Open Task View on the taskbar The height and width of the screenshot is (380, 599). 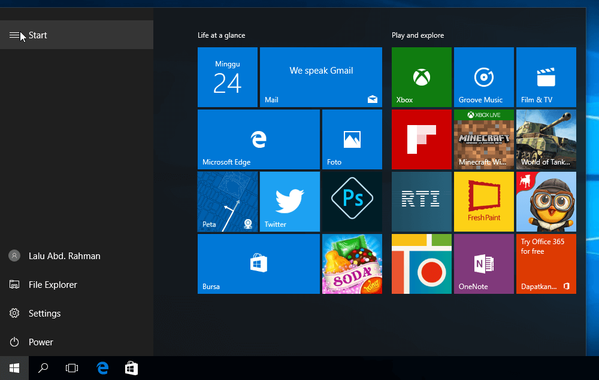click(71, 368)
